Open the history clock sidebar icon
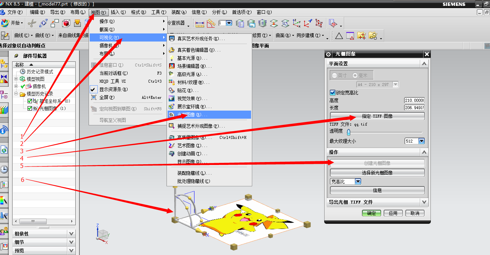Image resolution: width=490 pixels, height=255 pixels. click(4, 169)
